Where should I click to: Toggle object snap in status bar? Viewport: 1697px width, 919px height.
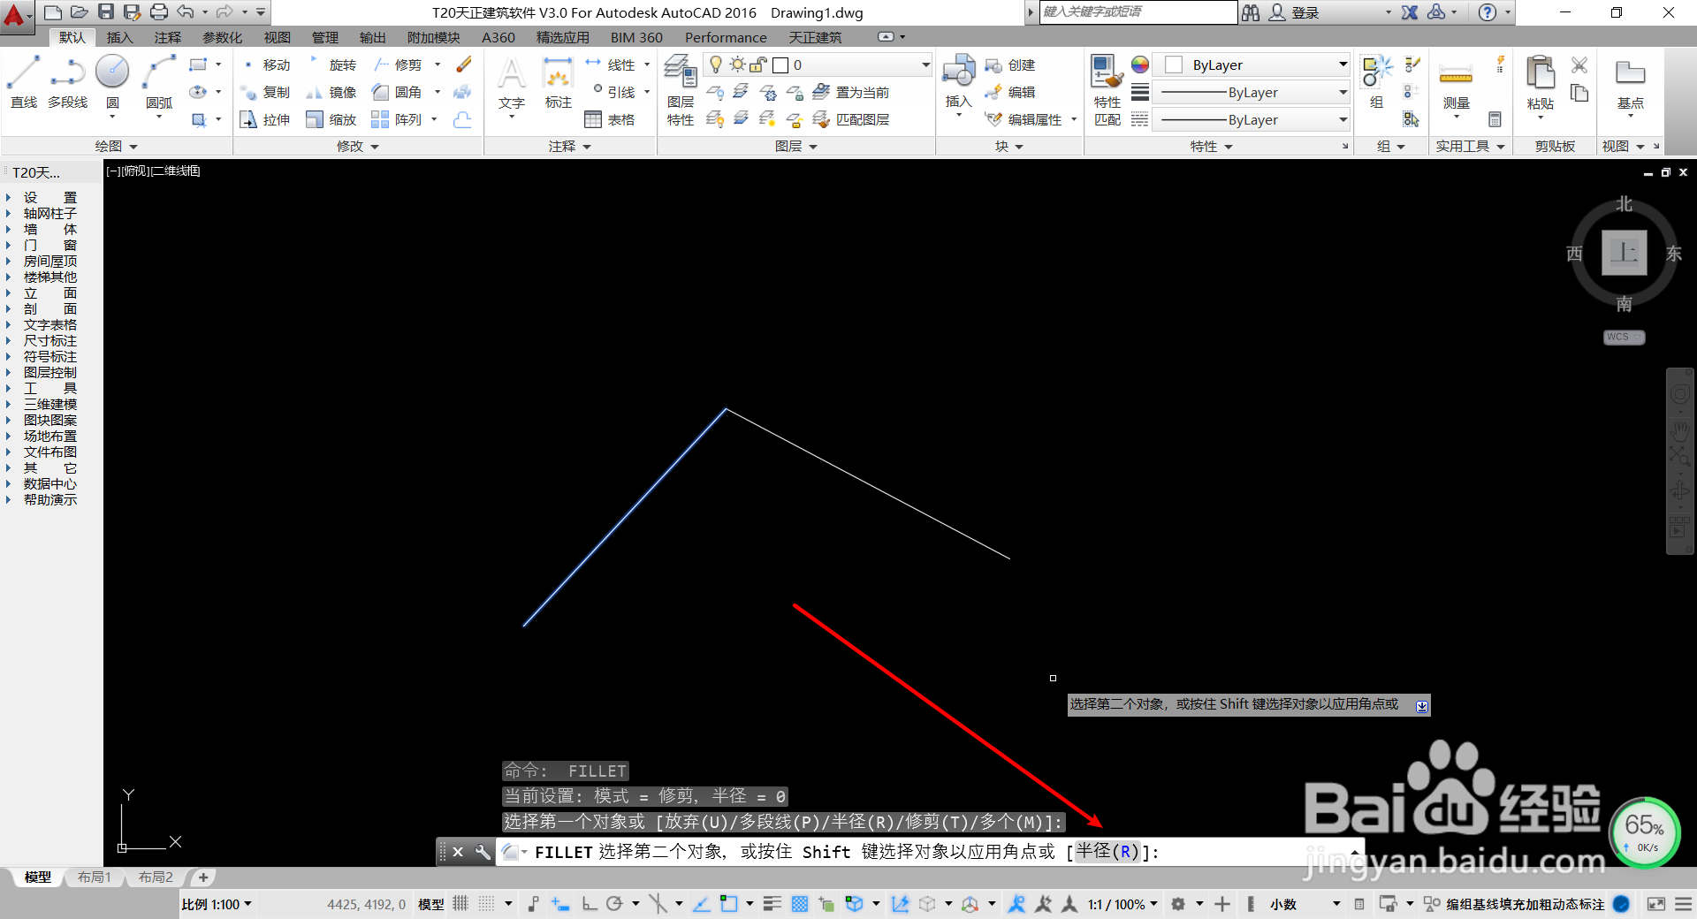[x=728, y=904]
